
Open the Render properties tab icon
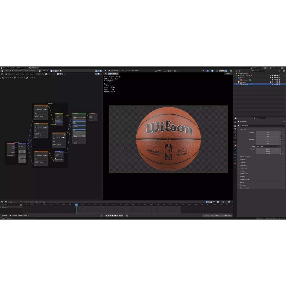[235, 126]
